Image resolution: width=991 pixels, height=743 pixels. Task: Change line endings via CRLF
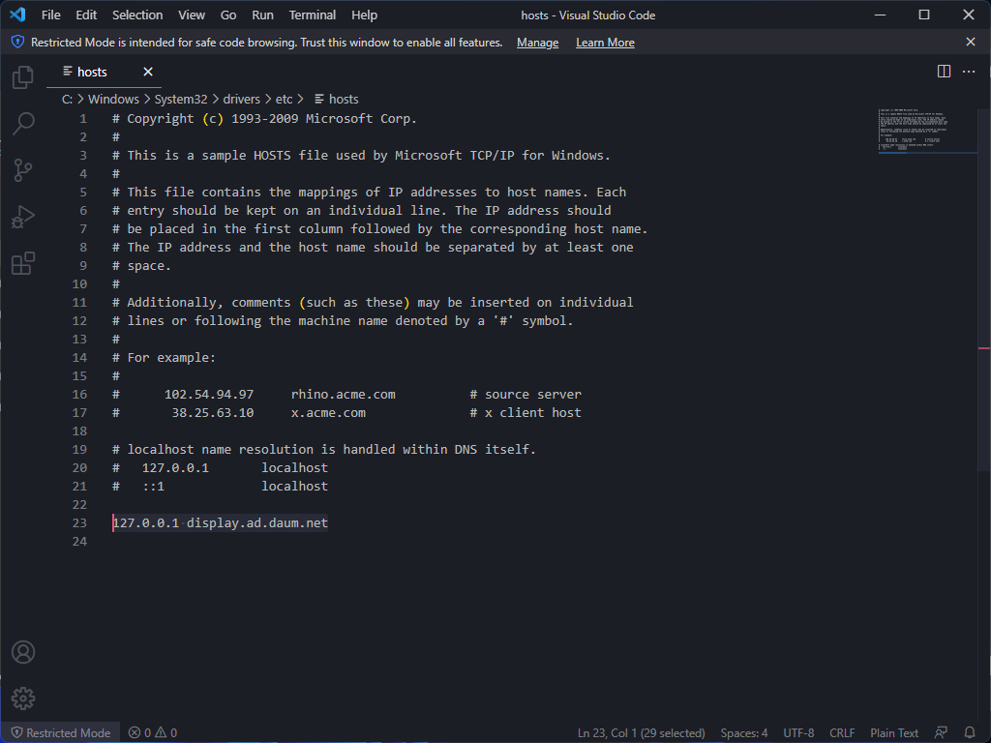[x=842, y=733]
